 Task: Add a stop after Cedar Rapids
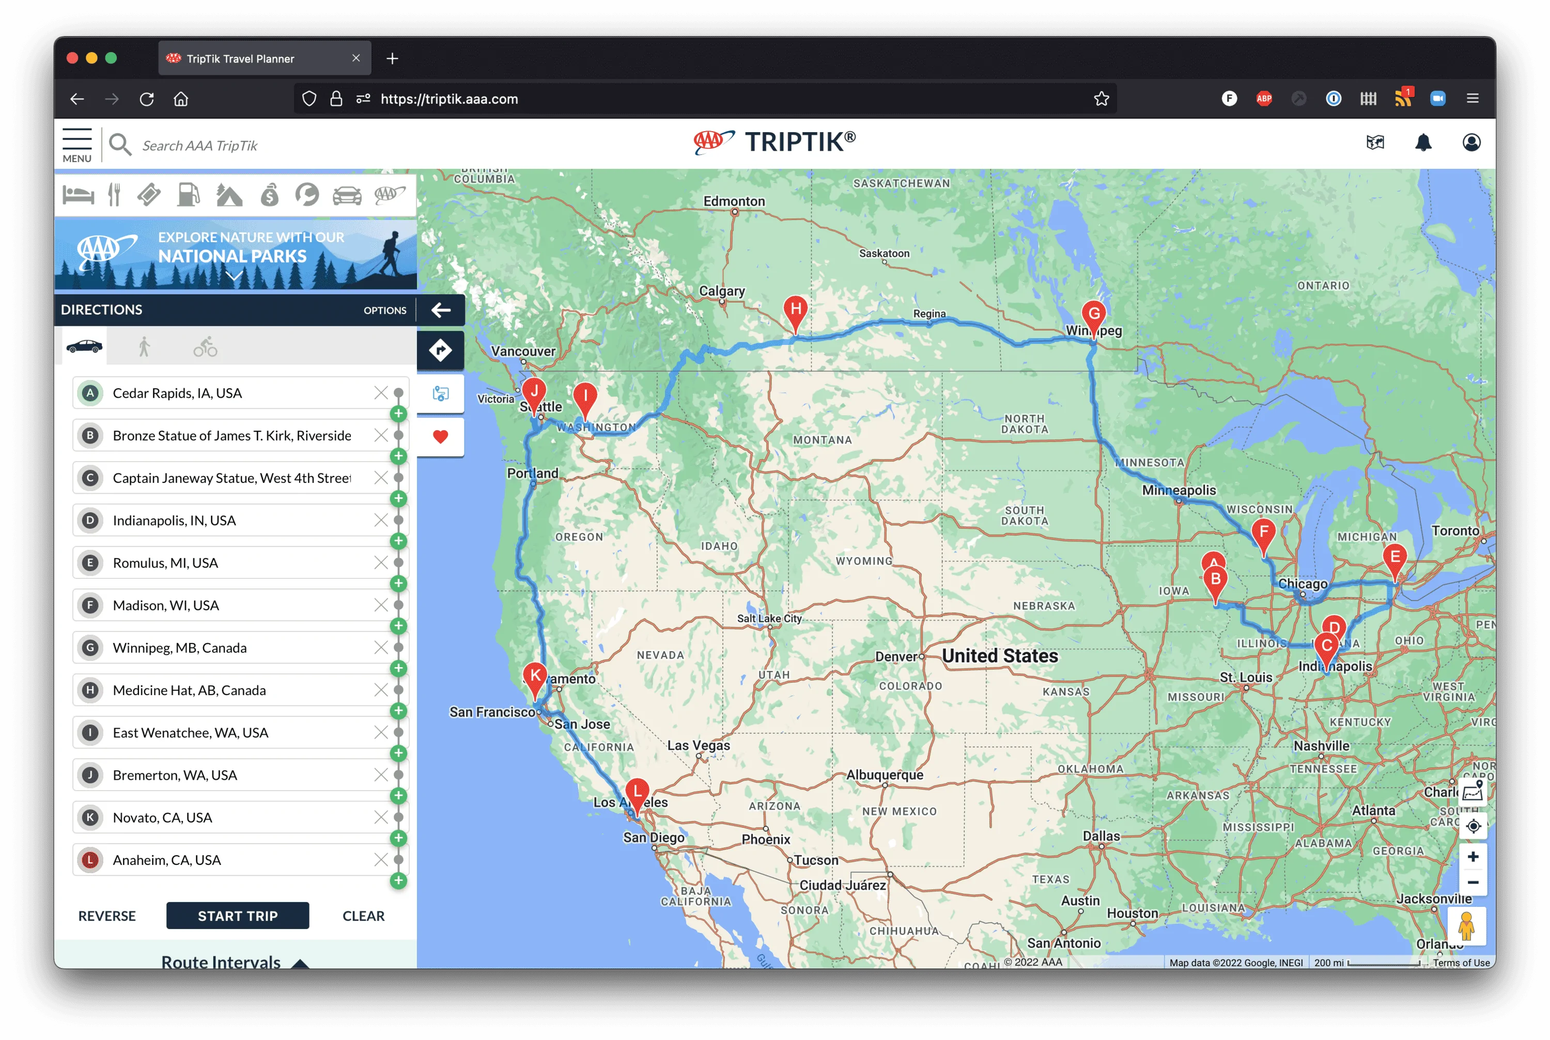[398, 414]
